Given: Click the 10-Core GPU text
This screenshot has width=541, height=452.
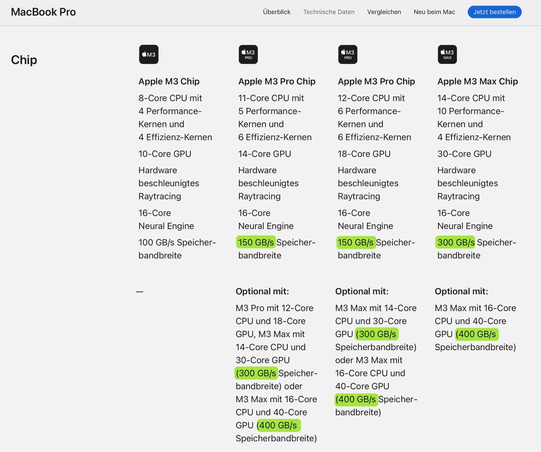Looking at the screenshot, I should pyautogui.click(x=165, y=154).
